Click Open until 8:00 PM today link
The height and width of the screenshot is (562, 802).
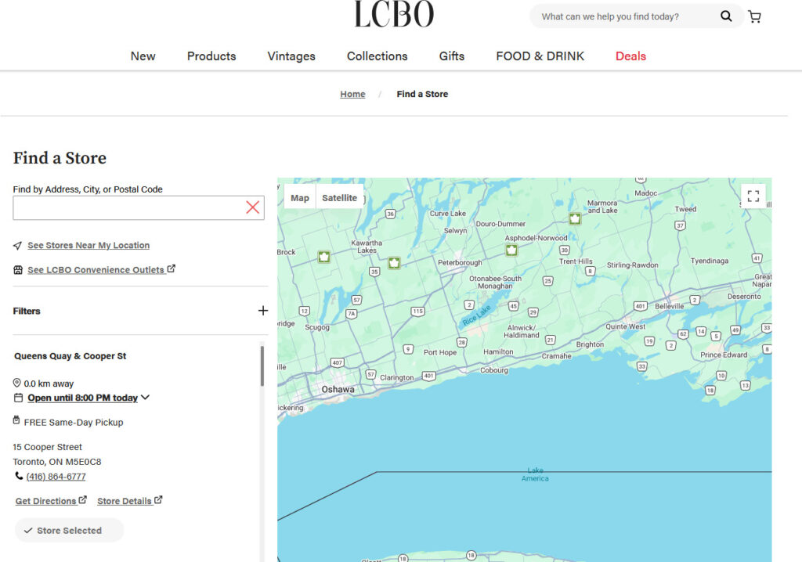(x=82, y=398)
